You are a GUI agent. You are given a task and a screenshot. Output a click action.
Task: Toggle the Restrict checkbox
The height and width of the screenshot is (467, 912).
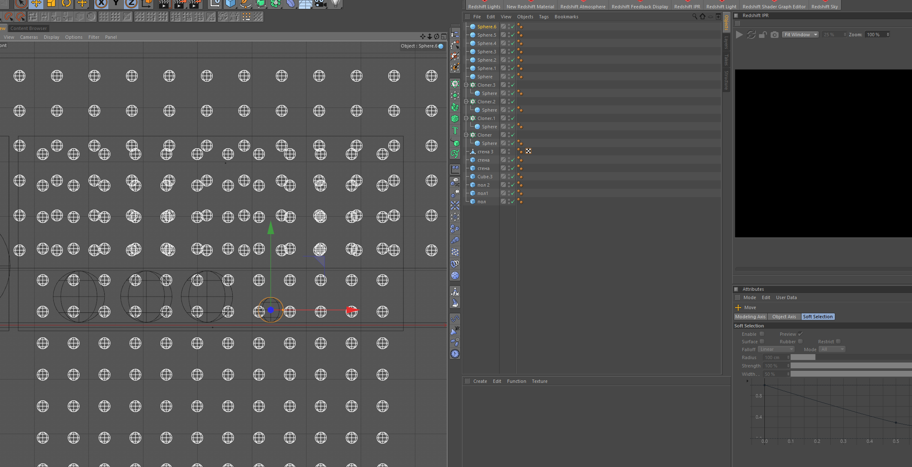[x=838, y=341]
